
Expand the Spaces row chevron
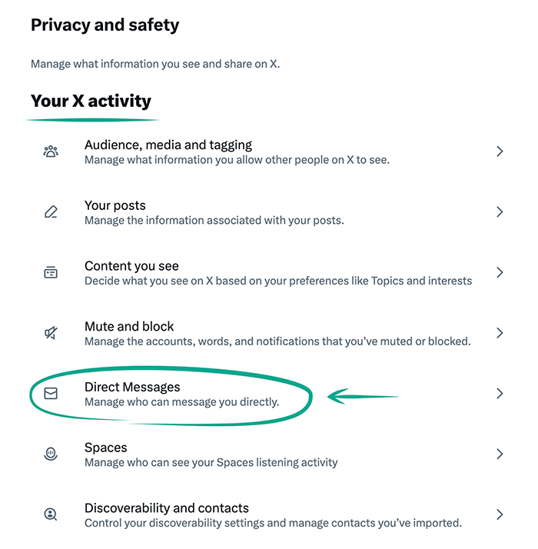500,454
